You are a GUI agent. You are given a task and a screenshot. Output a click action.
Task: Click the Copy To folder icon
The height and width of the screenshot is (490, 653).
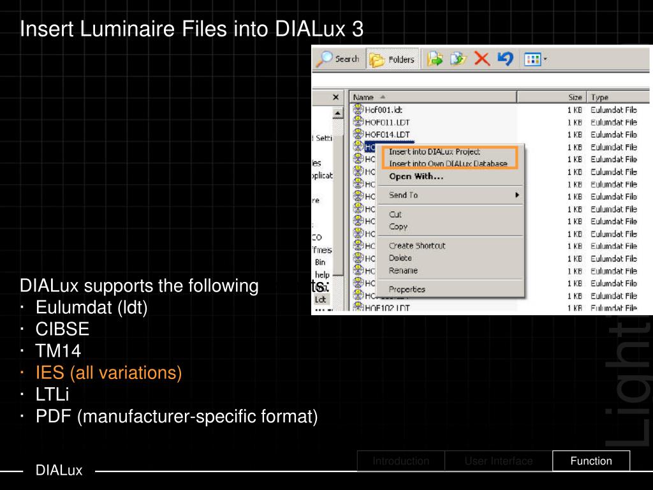(x=458, y=59)
